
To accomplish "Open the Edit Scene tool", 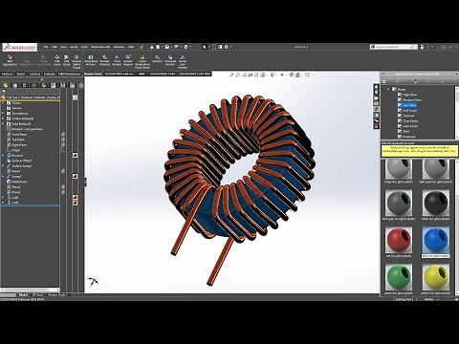I will 57,60.
